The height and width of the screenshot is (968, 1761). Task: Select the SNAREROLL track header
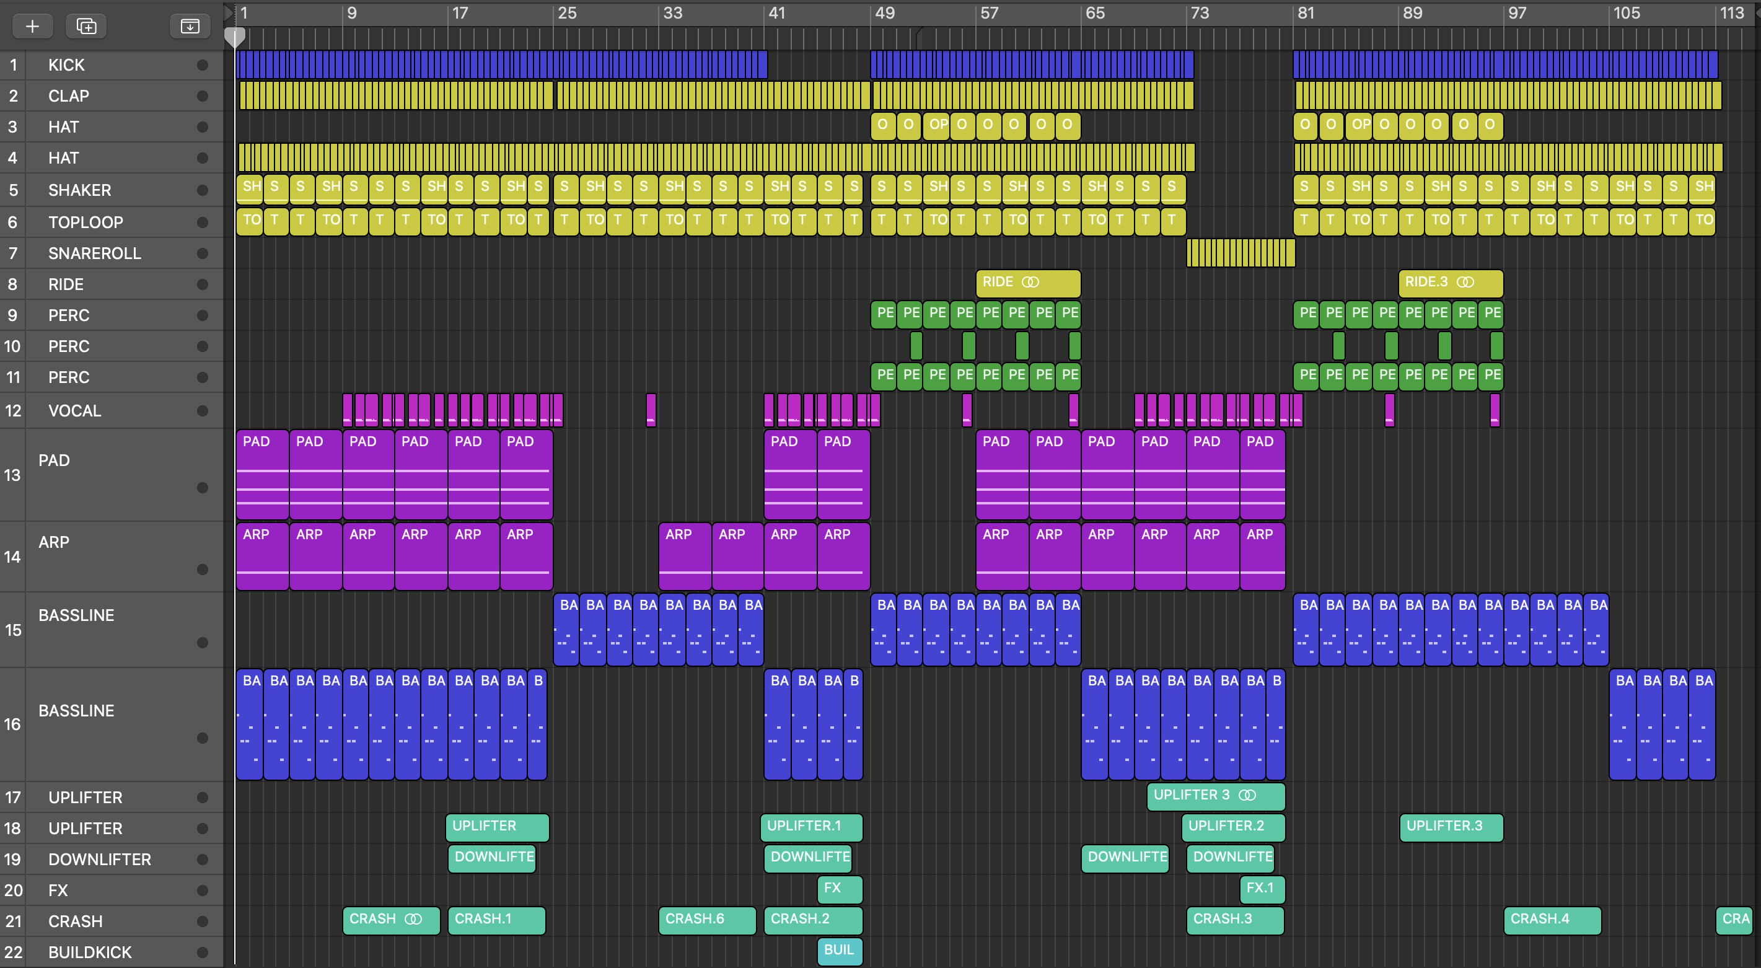[94, 253]
